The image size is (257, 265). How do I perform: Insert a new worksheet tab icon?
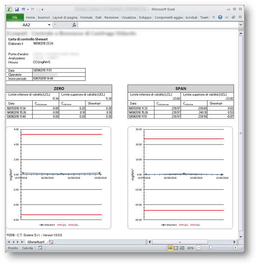pos(51,242)
